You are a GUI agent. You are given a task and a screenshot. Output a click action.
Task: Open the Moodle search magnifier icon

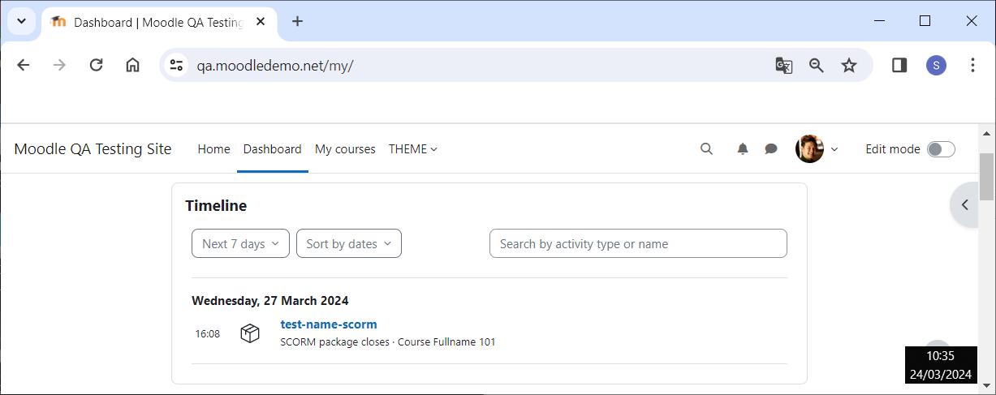706,149
